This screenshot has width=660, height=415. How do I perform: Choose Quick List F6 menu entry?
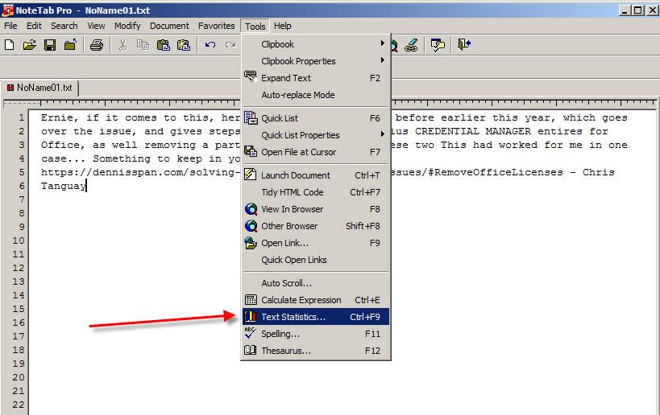[x=316, y=118]
